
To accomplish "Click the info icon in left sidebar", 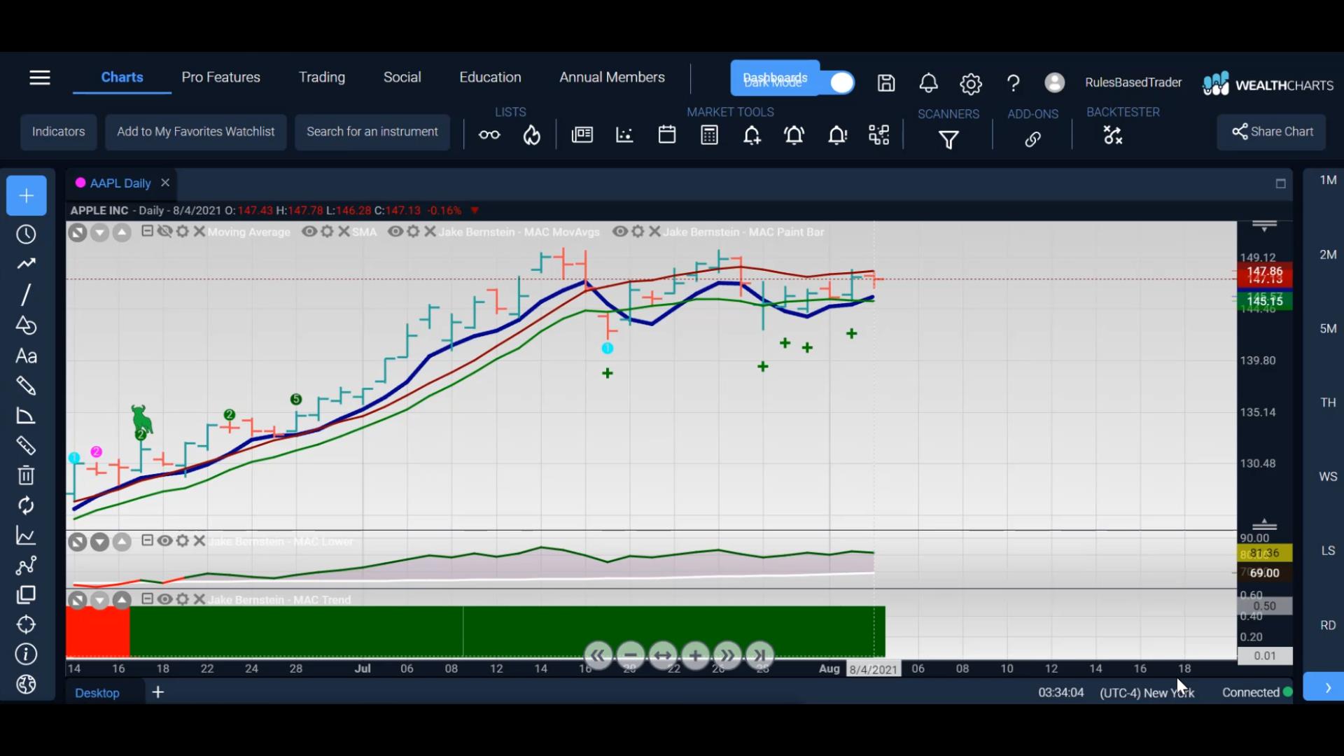I will click(26, 654).
